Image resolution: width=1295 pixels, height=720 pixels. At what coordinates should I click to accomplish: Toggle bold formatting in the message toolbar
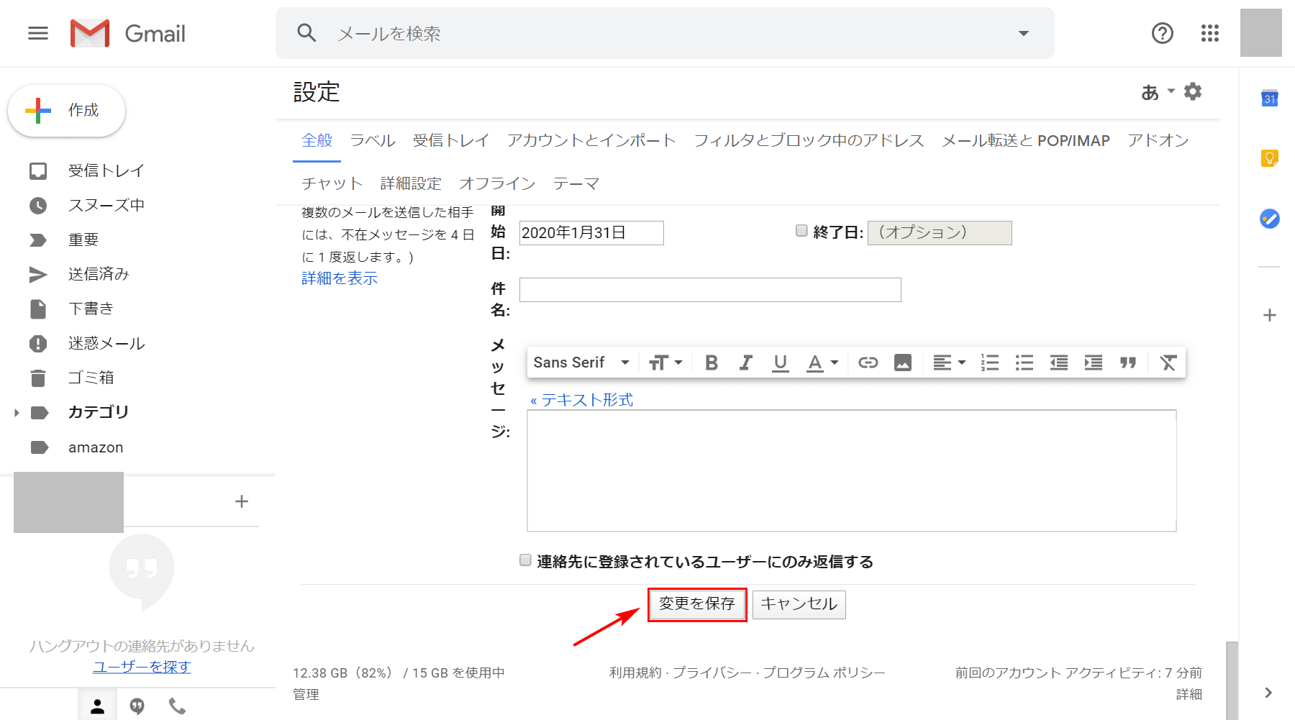click(711, 362)
